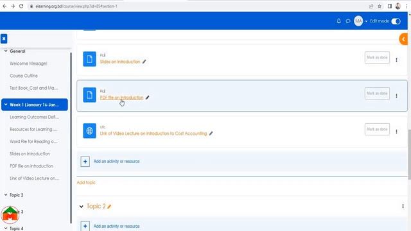
Task: Click Add an activity or resource in Topic 2
Action: [x=116, y=226]
